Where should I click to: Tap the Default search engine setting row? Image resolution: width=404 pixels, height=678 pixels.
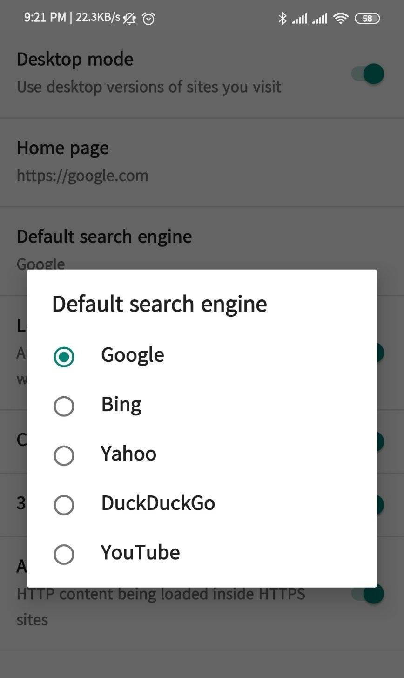pos(202,251)
